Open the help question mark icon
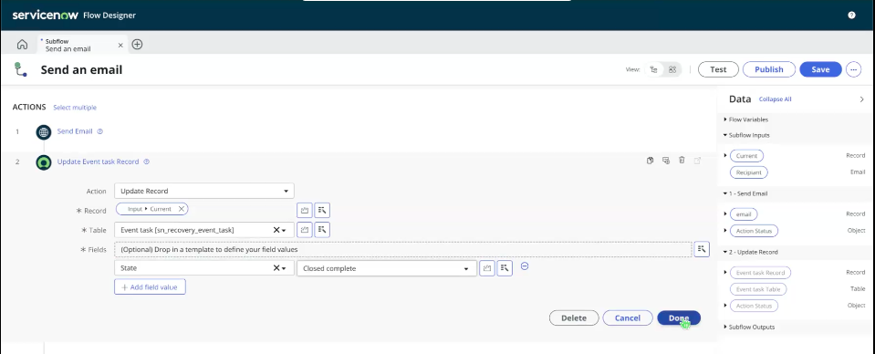This screenshot has height=354, width=875. click(x=851, y=16)
